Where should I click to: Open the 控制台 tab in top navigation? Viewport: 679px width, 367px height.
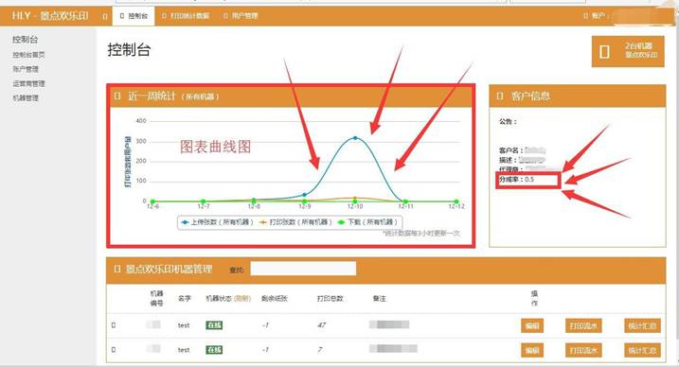click(134, 16)
